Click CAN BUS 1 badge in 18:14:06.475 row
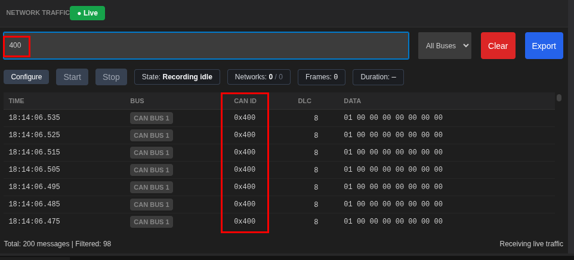This screenshot has width=574, height=260. click(x=152, y=222)
